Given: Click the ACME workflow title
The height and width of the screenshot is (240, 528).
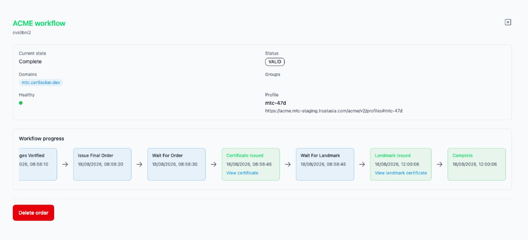Looking at the screenshot, I should (39, 23).
